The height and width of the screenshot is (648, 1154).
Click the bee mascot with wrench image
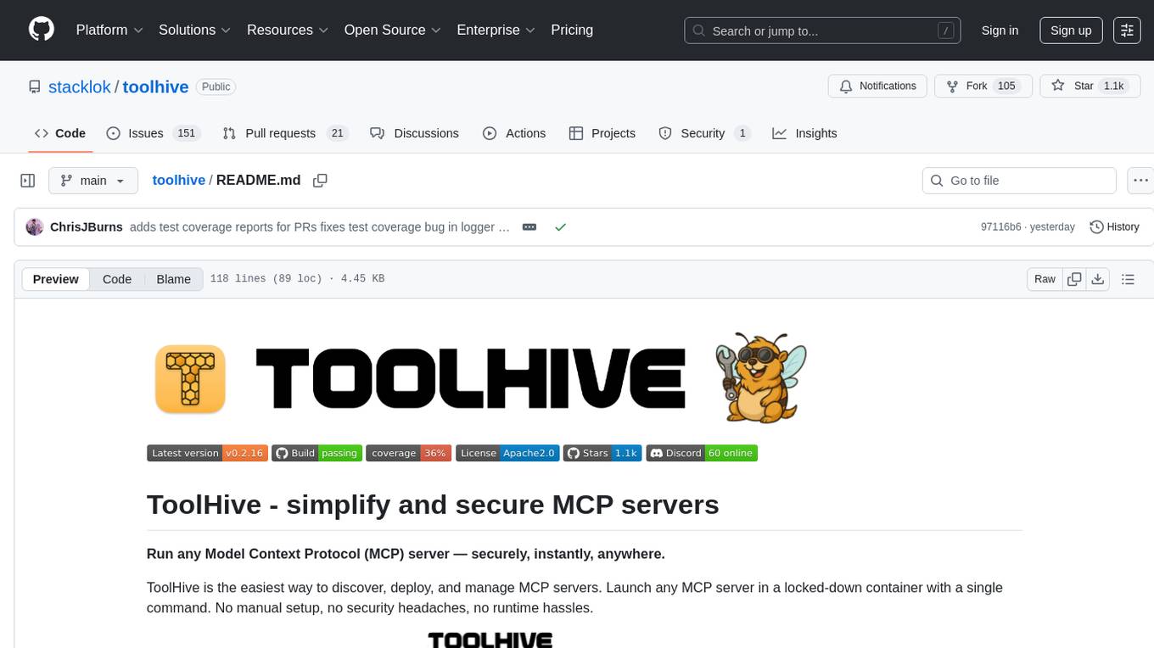[759, 377]
